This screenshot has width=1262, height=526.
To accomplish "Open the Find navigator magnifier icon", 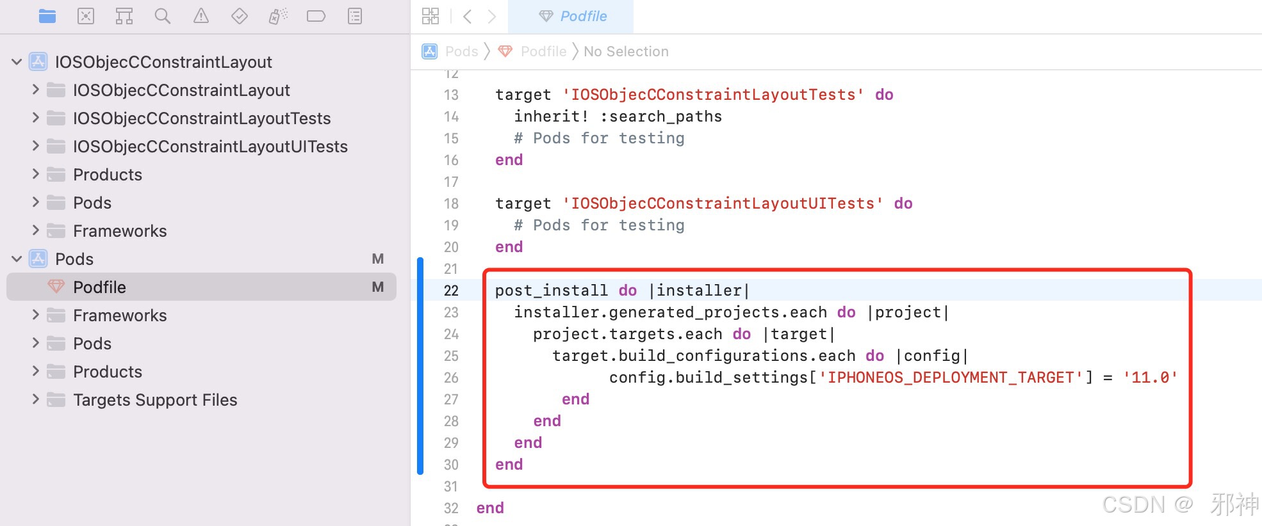I will click(163, 16).
